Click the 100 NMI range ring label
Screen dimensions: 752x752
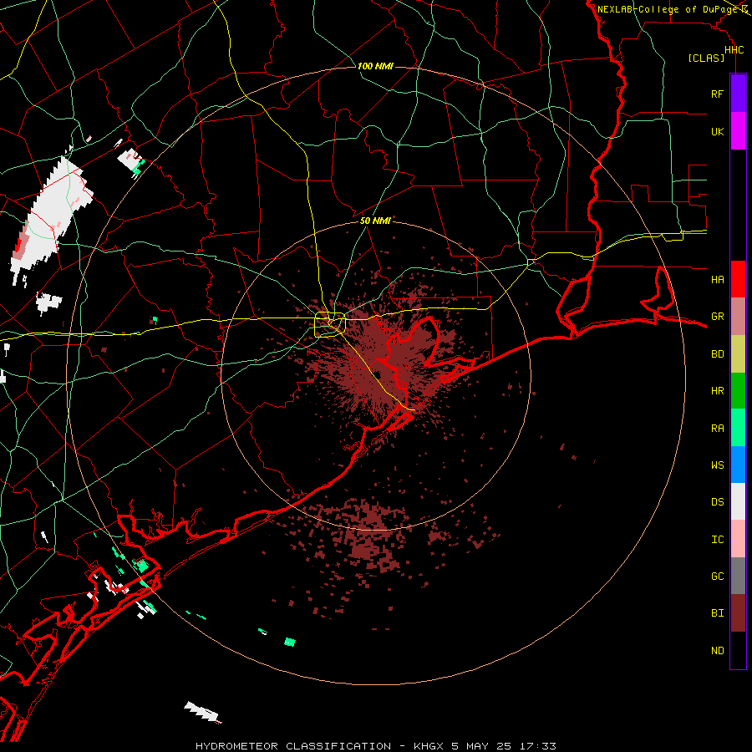(375, 66)
